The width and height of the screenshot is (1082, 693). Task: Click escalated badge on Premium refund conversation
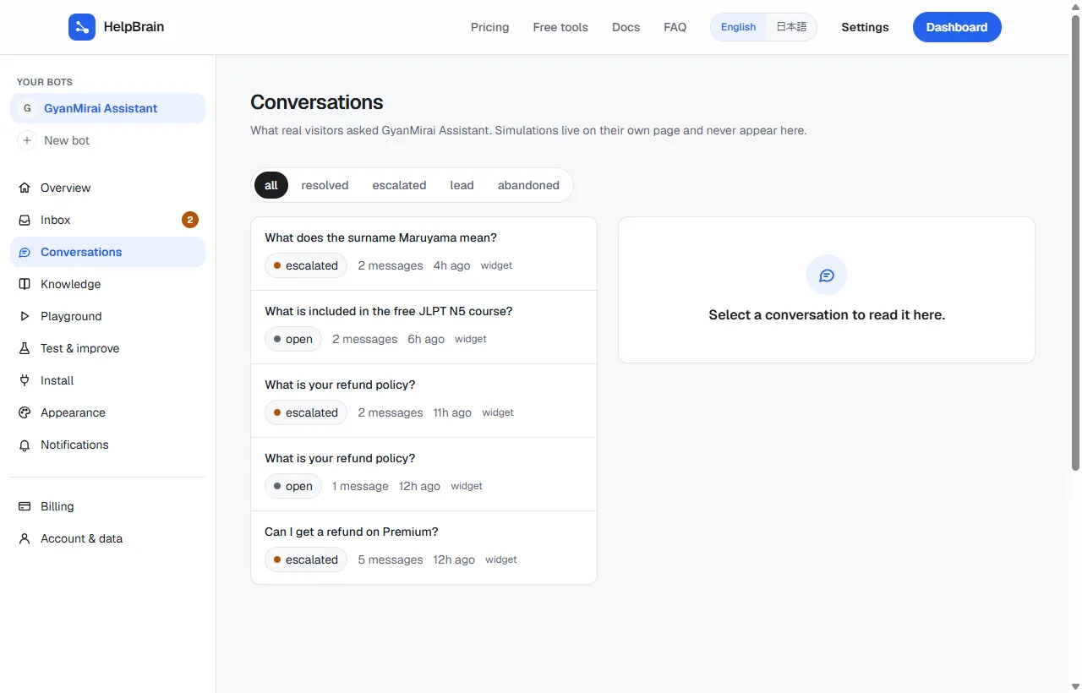click(306, 559)
